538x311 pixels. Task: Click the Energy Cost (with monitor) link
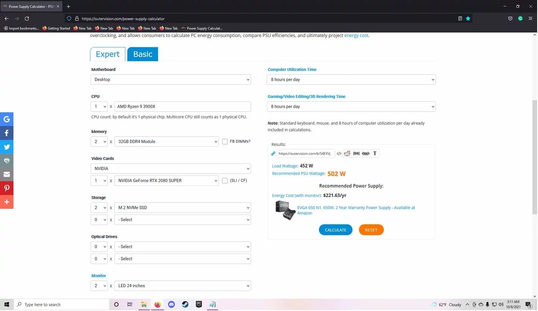pyautogui.click(x=297, y=196)
